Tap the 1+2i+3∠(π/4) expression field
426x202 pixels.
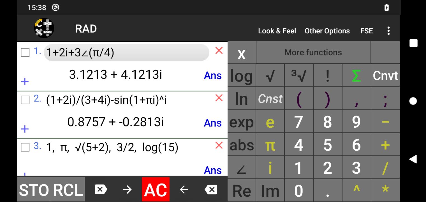[x=126, y=53]
